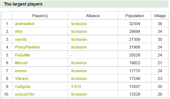This screenshot has width=170, height=99.
Task: Click the Village column header
Action: pyautogui.click(x=160, y=16)
